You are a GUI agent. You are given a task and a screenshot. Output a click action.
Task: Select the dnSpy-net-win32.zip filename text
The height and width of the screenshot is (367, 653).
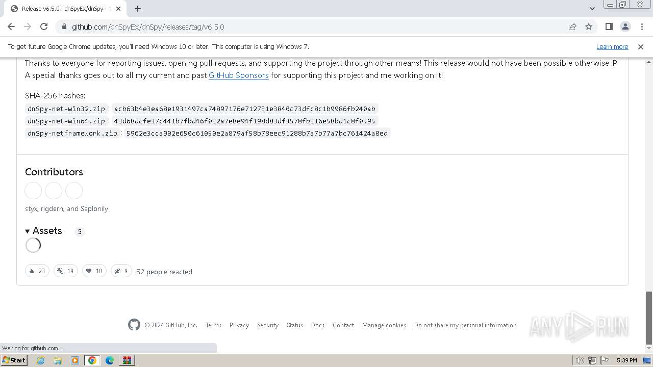(x=66, y=109)
